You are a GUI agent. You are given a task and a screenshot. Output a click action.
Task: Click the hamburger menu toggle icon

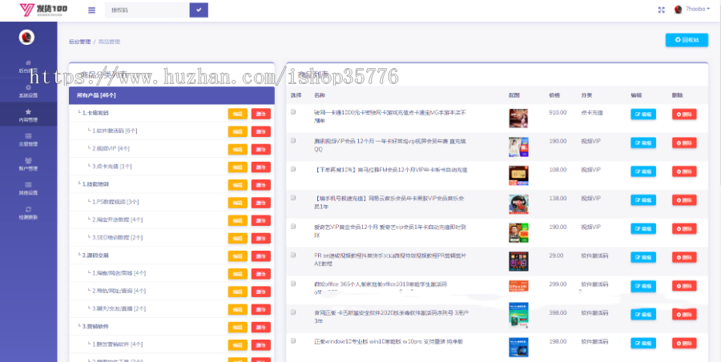[x=91, y=10]
